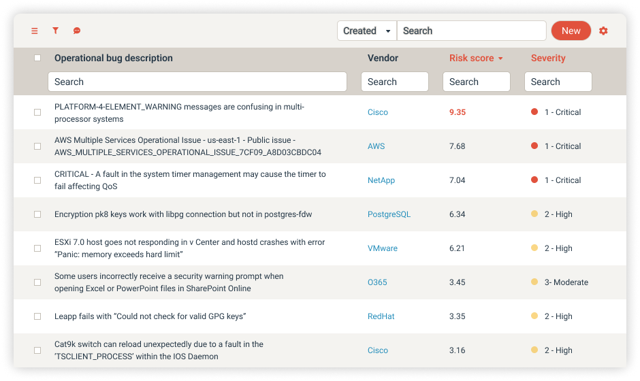This screenshot has width=640, height=381.
Task: Click the Risk score sort arrow
Action: pos(500,59)
